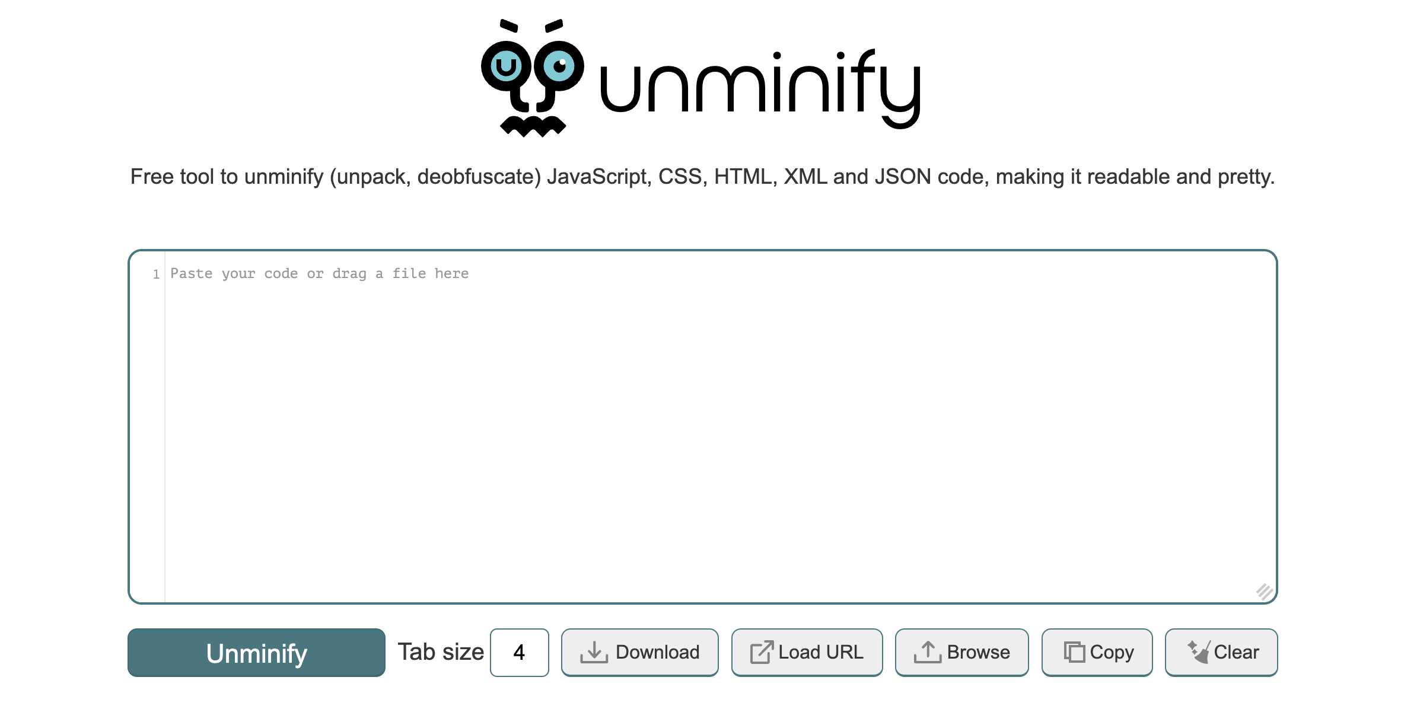The height and width of the screenshot is (709, 1401).
Task: Focus the Tab size number field
Action: pyautogui.click(x=519, y=652)
